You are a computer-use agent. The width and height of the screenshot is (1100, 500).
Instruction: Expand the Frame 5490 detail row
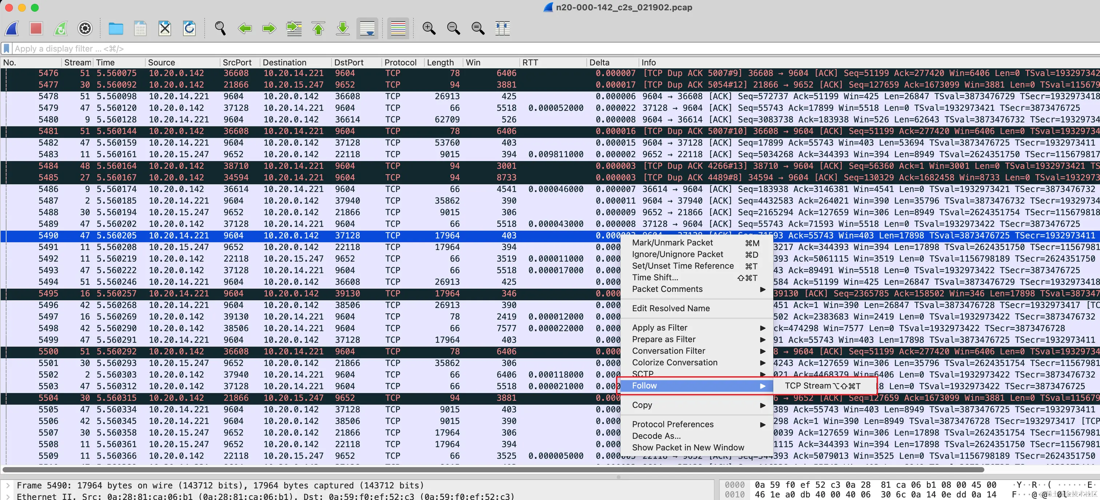pyautogui.click(x=8, y=485)
